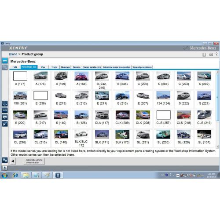Open the Truck tab

(54, 67)
